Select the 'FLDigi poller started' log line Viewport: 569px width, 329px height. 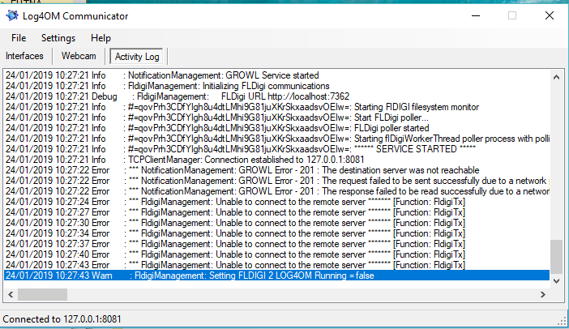(277, 128)
